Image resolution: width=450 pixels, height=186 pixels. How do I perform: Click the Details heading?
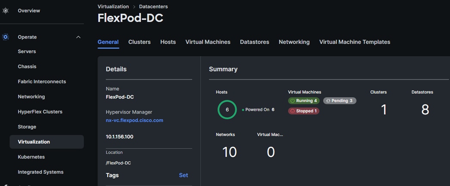(x=116, y=69)
